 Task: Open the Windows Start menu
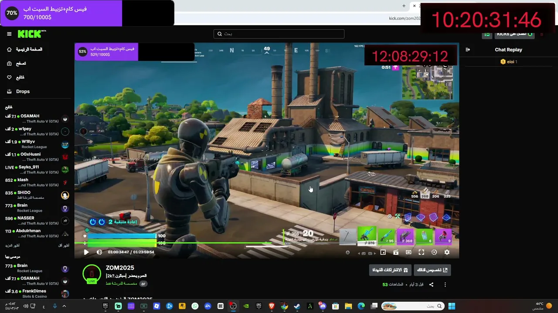click(452, 306)
